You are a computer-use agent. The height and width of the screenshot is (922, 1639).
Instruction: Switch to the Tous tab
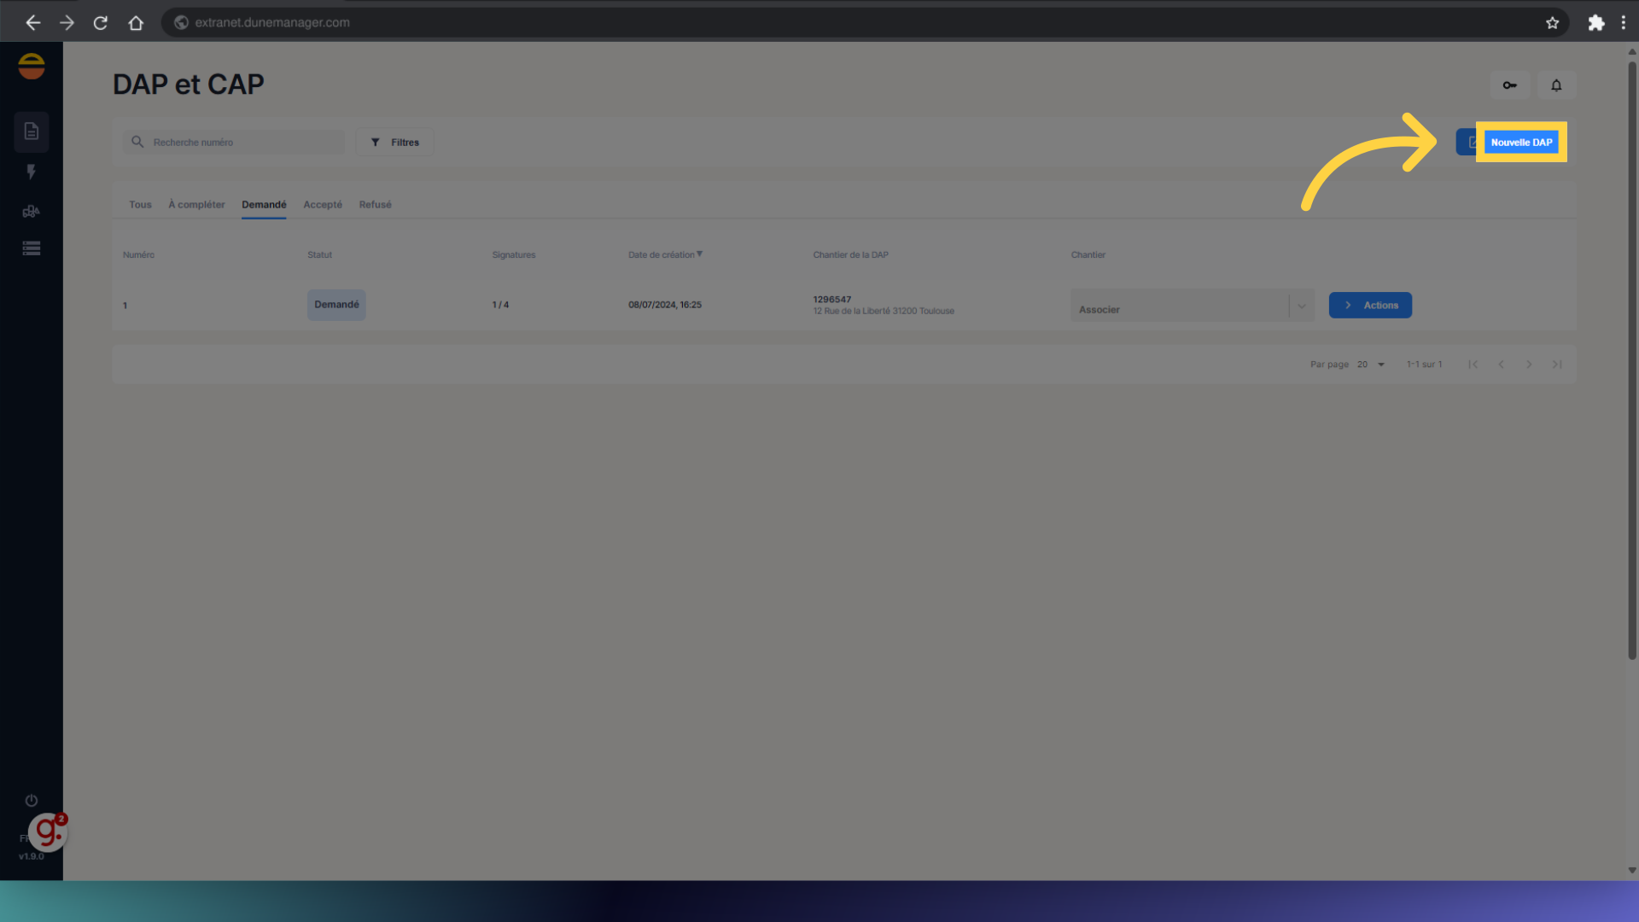(140, 205)
